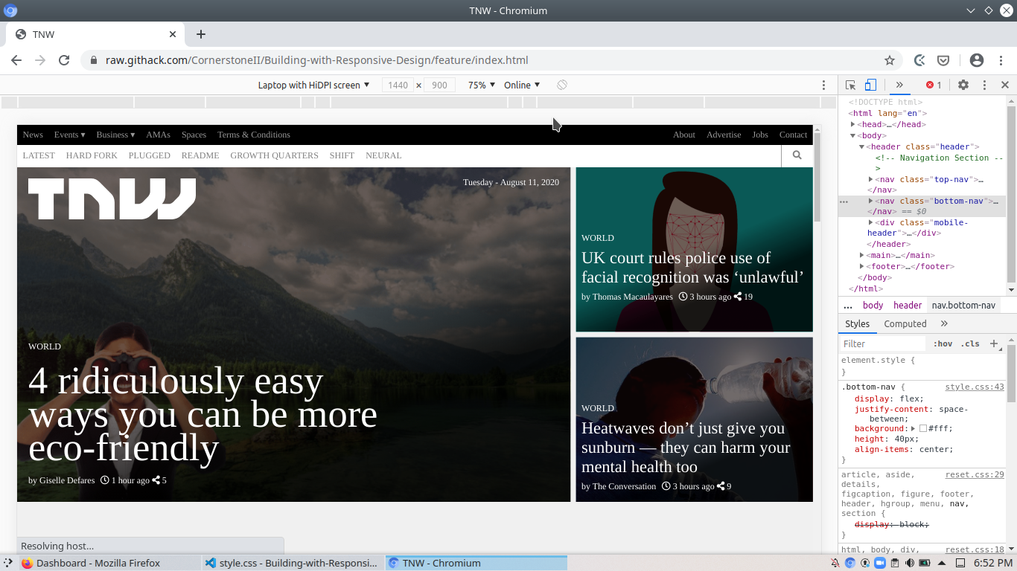Viewport: 1017px width, 571px height.
Task: Switch to the Styles tab
Action: click(x=857, y=324)
